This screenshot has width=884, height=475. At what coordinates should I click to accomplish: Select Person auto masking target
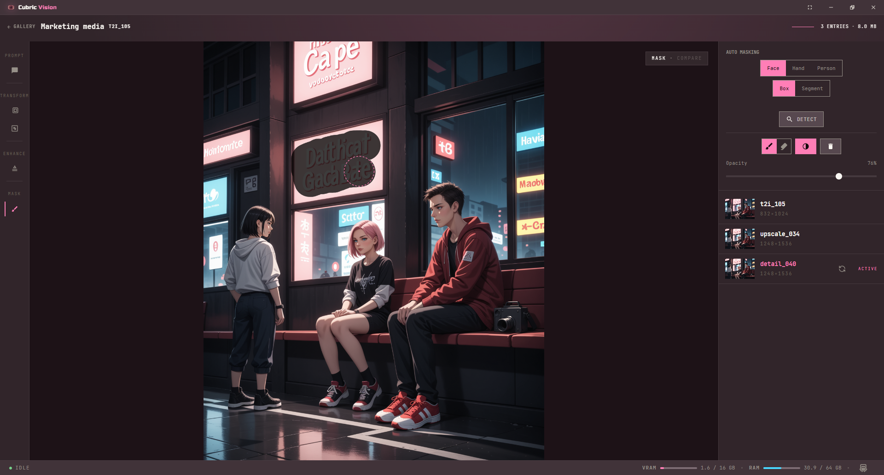tap(826, 68)
